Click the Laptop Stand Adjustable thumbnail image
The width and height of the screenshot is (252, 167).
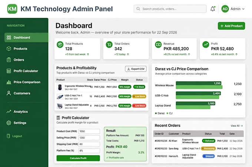click(60, 106)
